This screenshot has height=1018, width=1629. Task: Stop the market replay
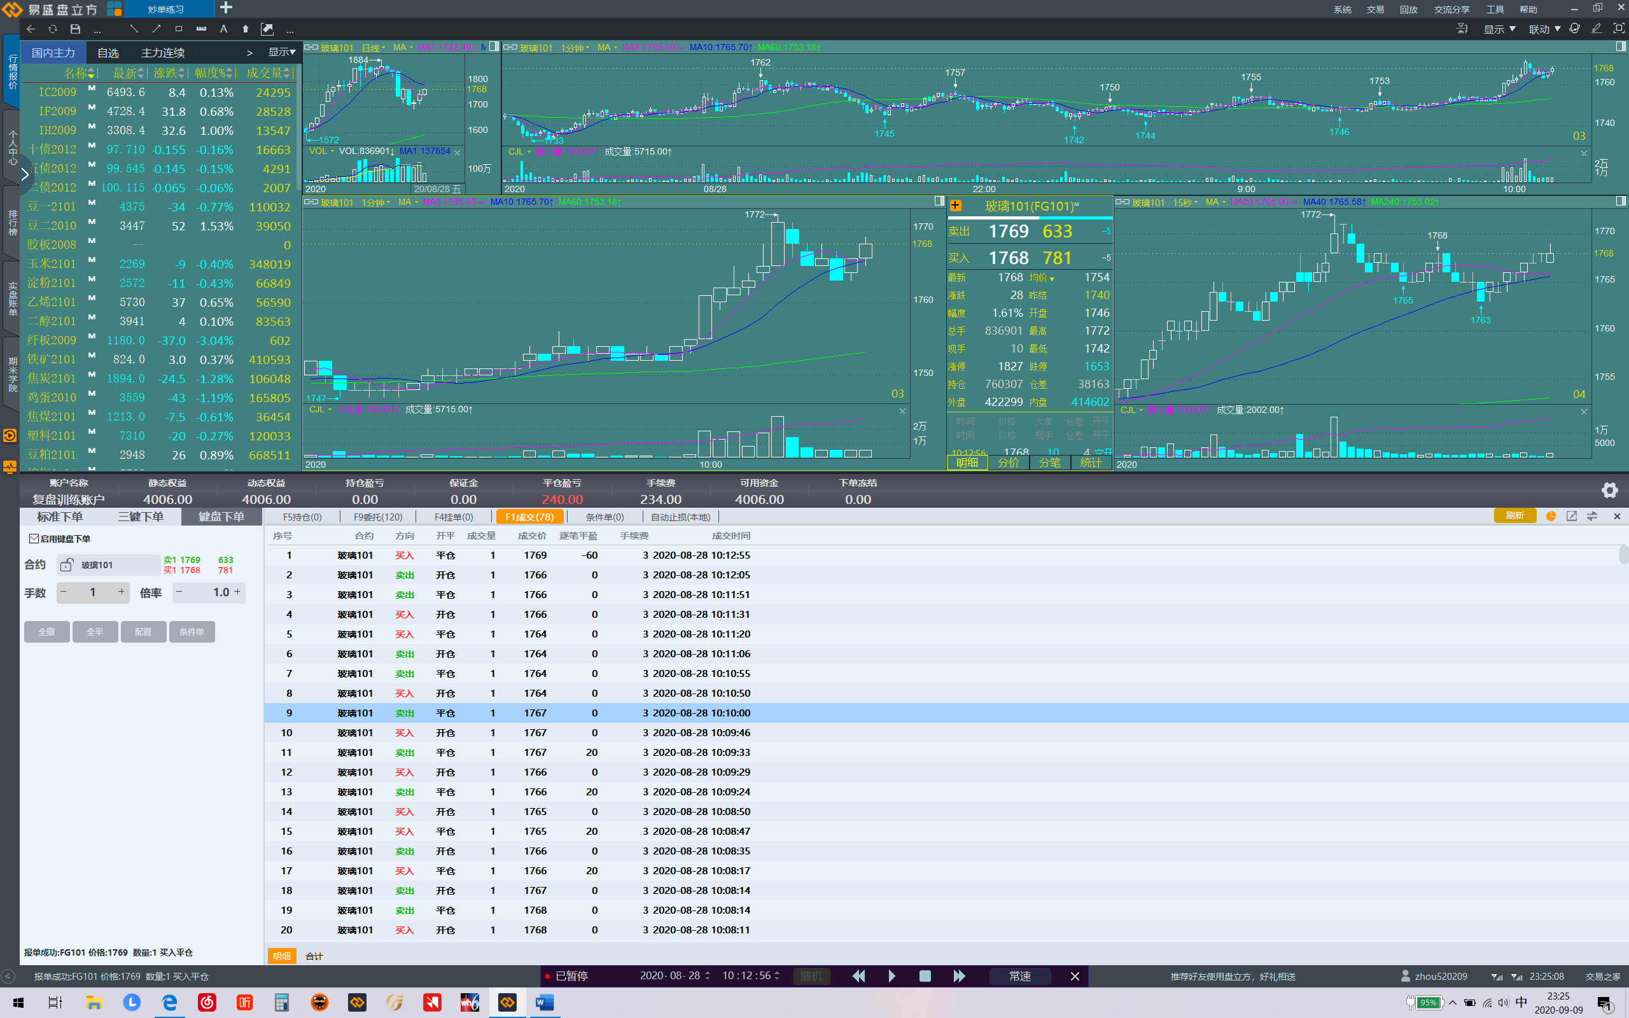[x=925, y=975]
